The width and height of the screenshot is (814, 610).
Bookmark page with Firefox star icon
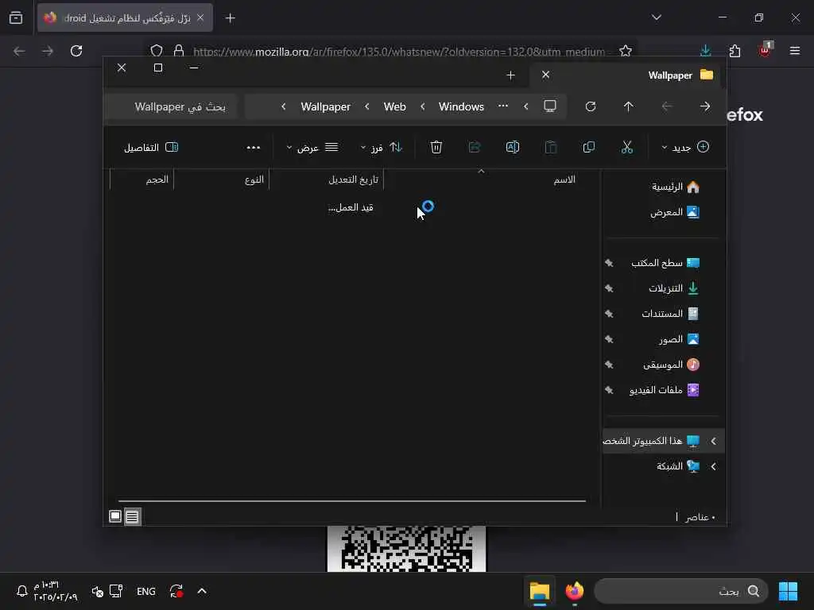(x=626, y=51)
